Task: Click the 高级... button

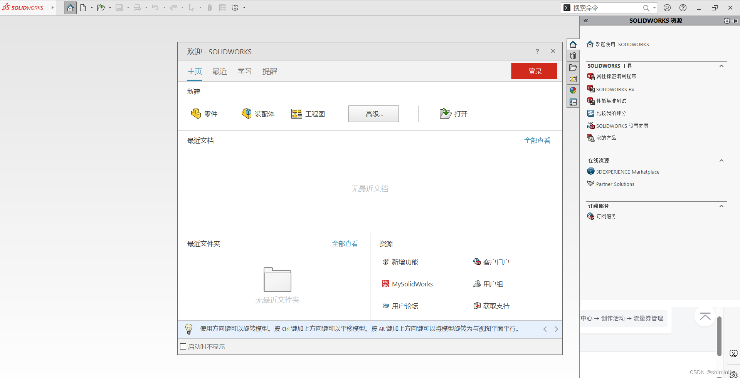Action: coord(373,114)
